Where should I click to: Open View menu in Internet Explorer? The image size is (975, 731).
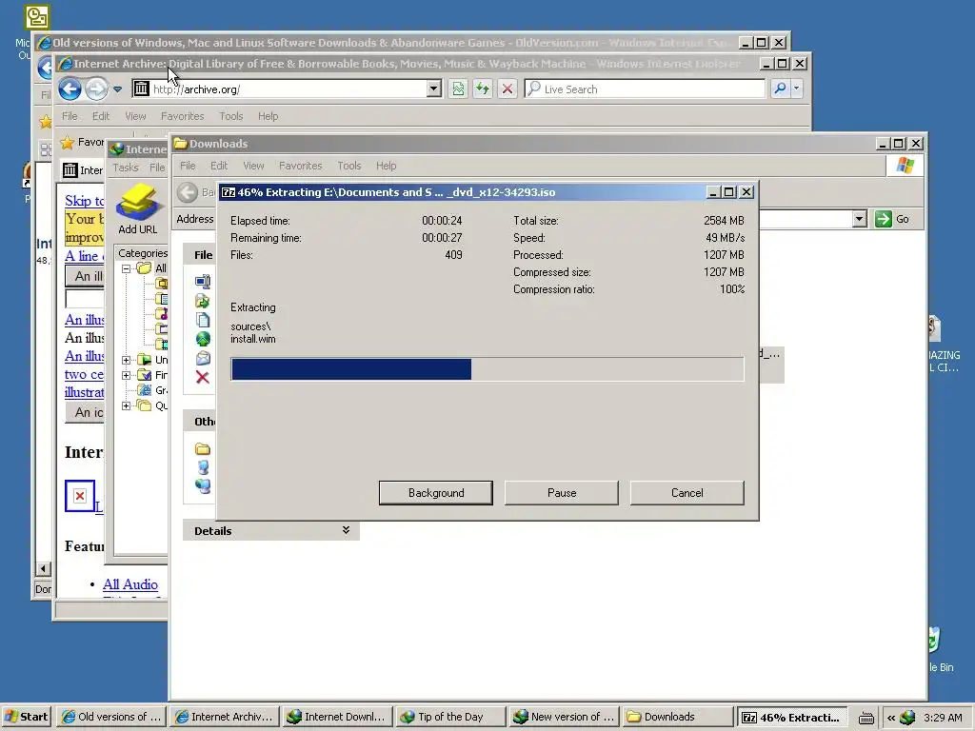pos(135,116)
